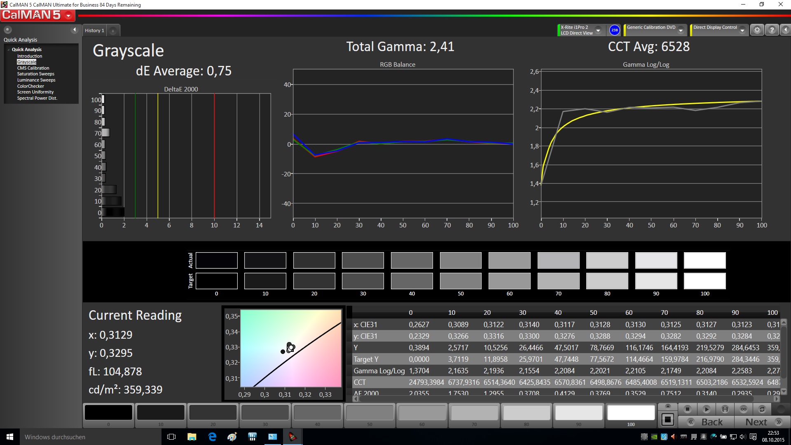
Task: Toggle the pattern window square button
Action: (x=667, y=420)
